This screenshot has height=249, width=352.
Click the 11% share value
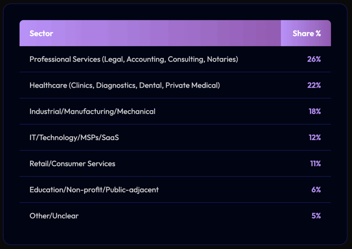[x=315, y=164]
